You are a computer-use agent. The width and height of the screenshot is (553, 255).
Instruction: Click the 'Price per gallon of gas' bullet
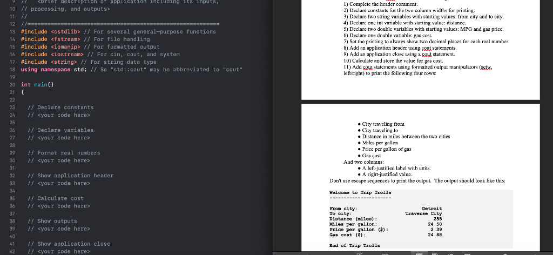387,149
